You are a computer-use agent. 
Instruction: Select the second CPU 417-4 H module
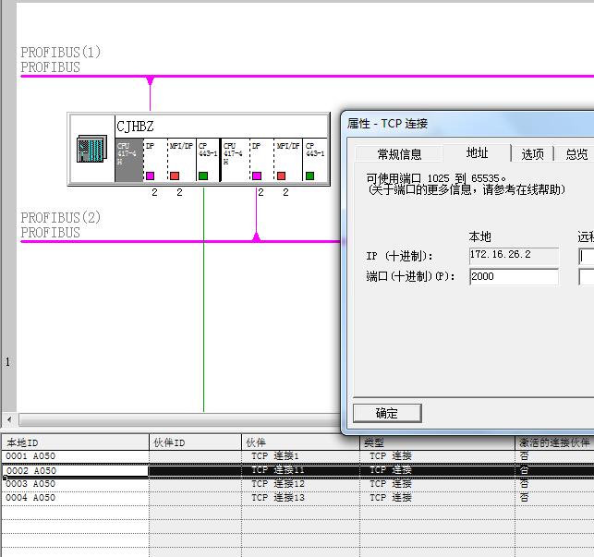(x=236, y=160)
